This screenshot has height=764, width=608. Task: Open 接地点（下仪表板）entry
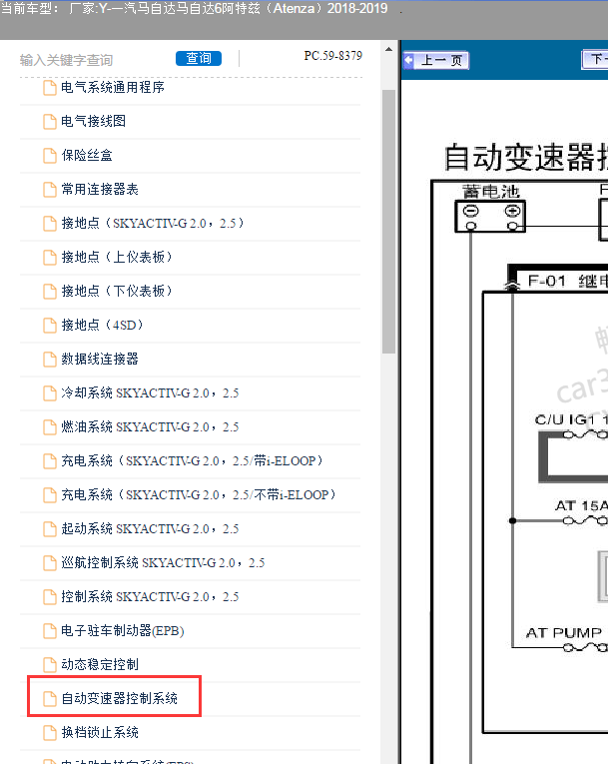[x=117, y=291]
